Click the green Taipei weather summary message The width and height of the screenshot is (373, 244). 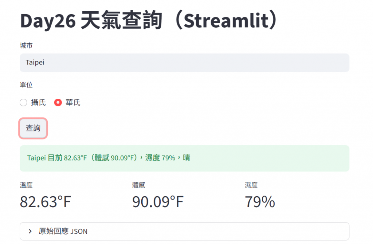tap(184, 158)
